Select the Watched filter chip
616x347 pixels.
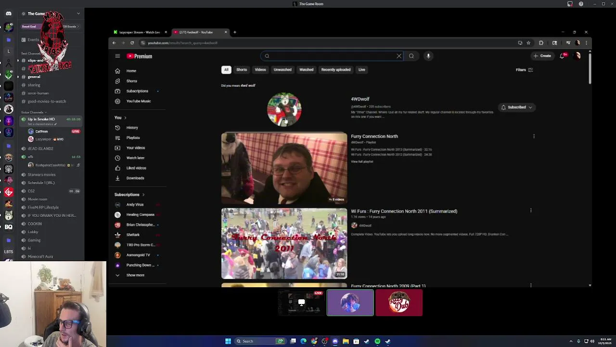point(307,70)
